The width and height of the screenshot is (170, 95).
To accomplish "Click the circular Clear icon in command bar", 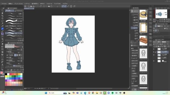I will (44, 6).
